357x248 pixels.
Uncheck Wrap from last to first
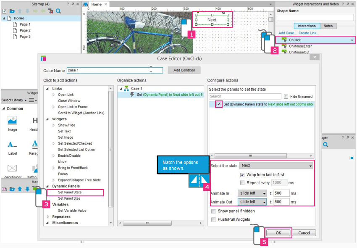pyautogui.click(x=242, y=175)
